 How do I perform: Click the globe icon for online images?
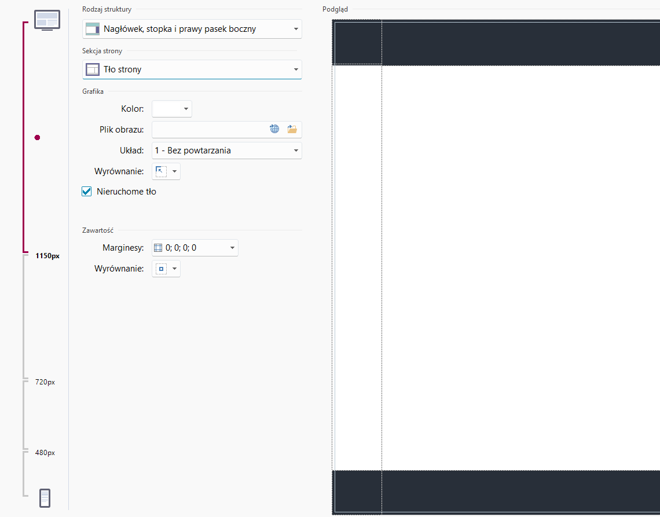pyautogui.click(x=274, y=130)
